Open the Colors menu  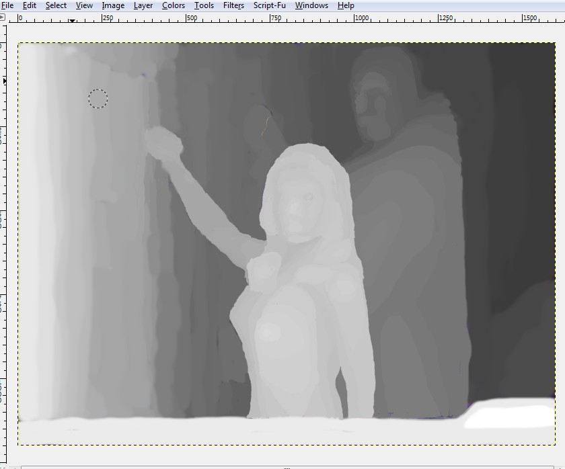174,5
